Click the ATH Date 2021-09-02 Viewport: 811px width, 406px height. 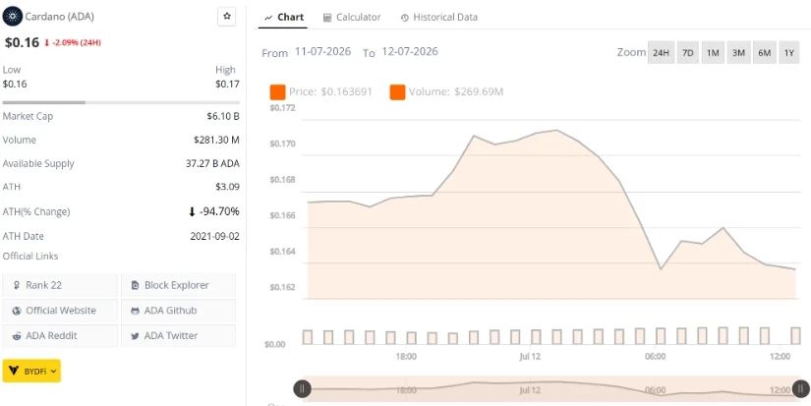[x=214, y=236]
